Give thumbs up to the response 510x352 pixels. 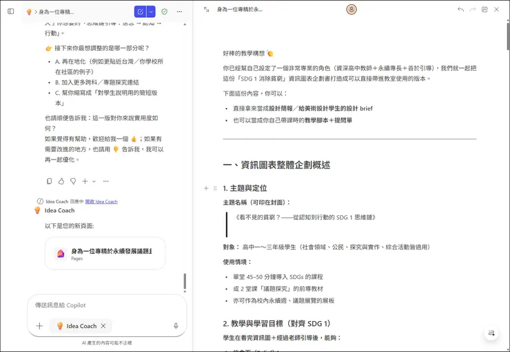(61, 181)
